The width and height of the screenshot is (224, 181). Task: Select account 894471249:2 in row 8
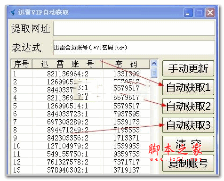[x=68, y=130]
